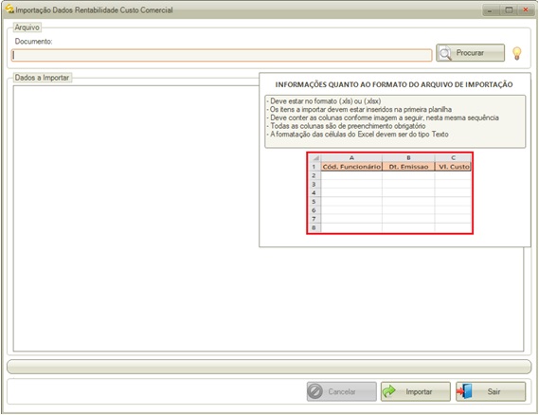Click the green arrow icon on Importar
539x415 pixels.
pos(389,391)
